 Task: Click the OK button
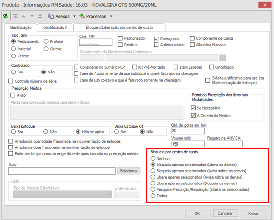coord(197,213)
